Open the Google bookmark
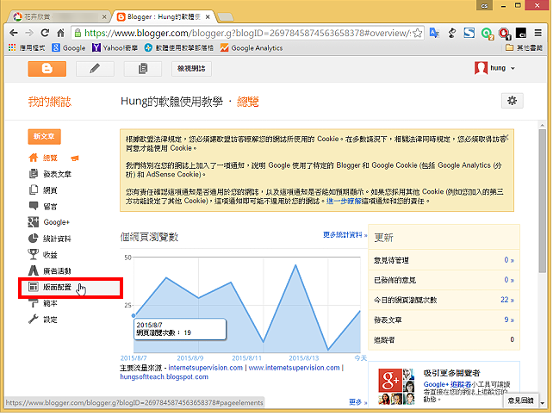553x416 pixels. coord(69,47)
